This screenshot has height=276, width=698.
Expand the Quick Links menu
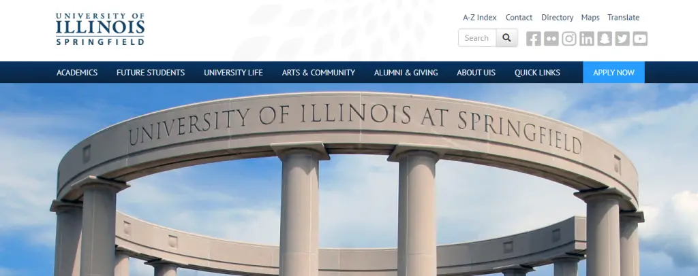(x=537, y=72)
